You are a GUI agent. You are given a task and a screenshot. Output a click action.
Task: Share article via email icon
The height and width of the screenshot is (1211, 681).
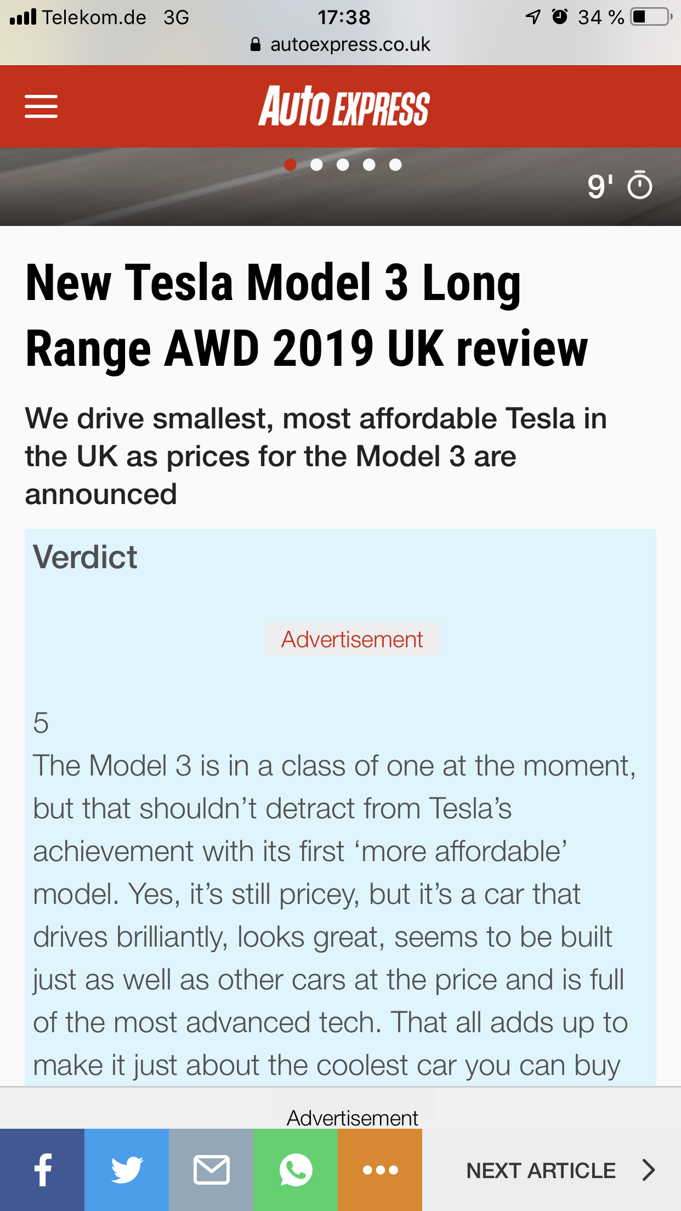point(211,1170)
